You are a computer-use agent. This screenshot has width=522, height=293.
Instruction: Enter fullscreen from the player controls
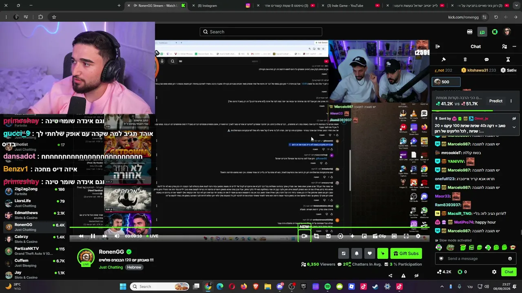(x=406, y=236)
